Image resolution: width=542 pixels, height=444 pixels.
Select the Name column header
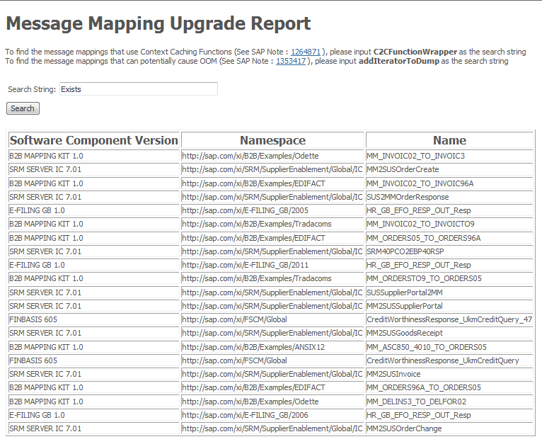click(449, 140)
